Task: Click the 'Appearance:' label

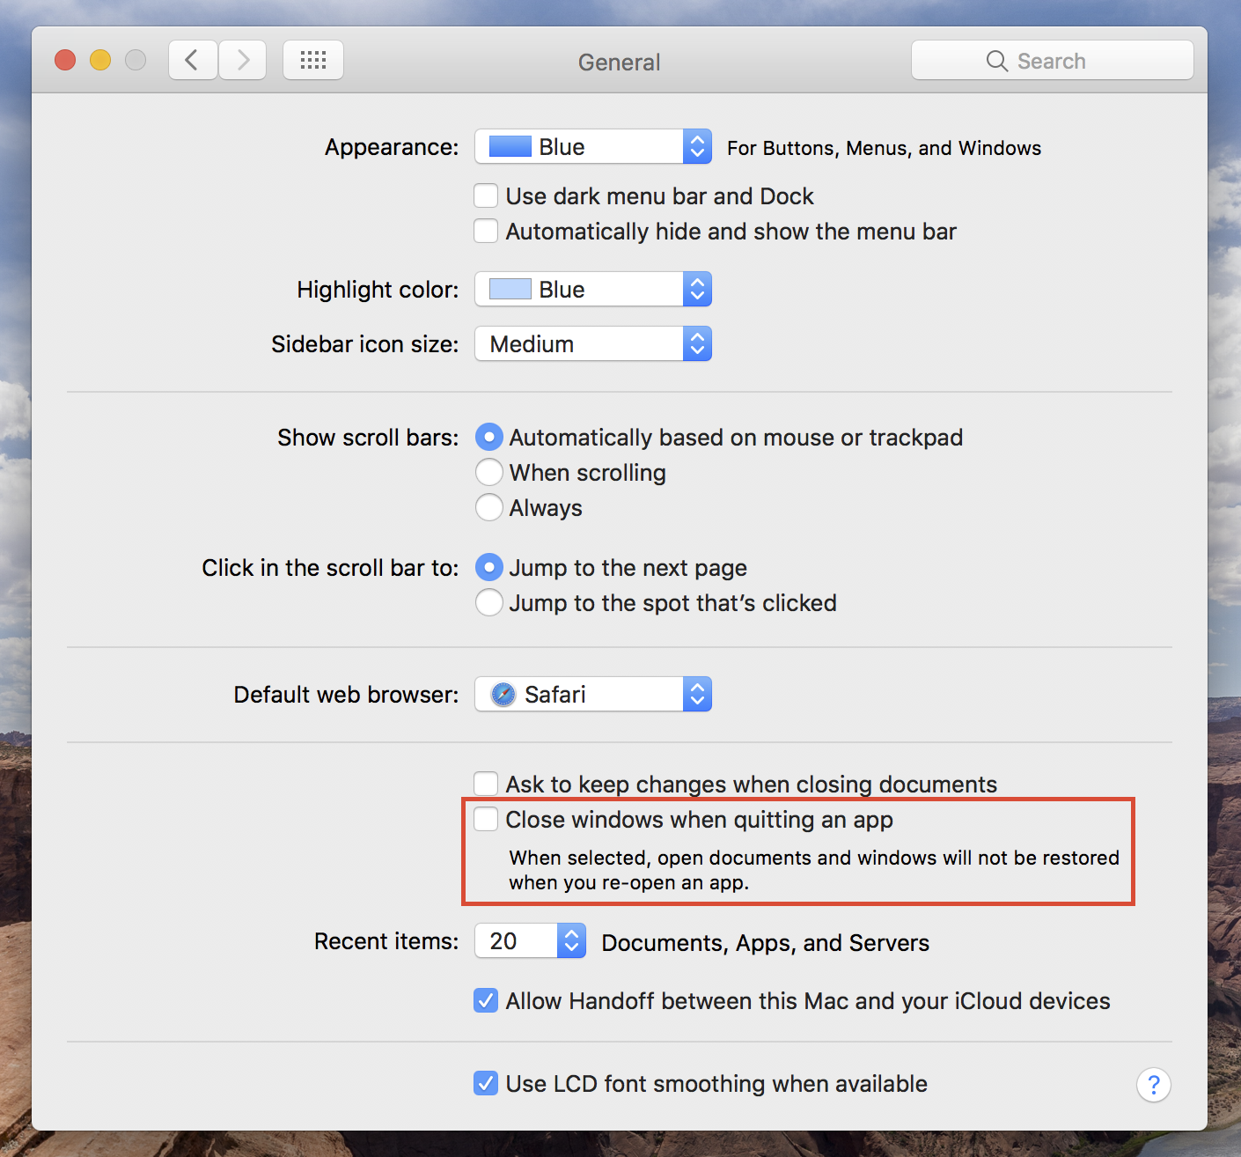Action: click(392, 147)
